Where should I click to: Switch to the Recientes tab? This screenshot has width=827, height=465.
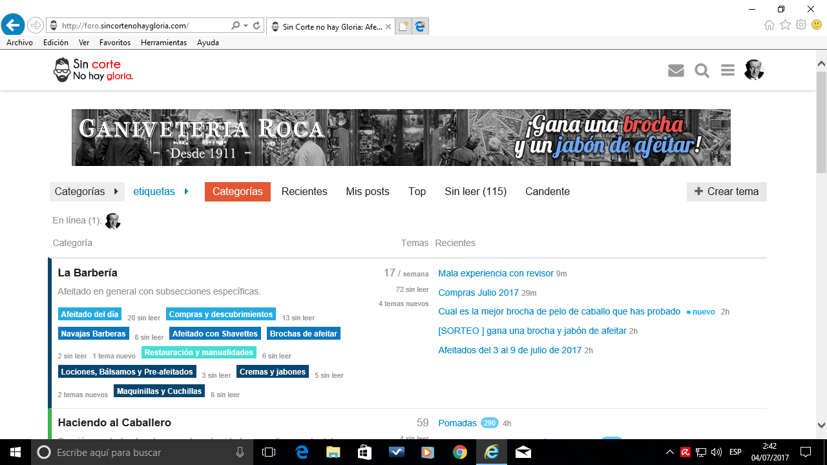[x=304, y=192]
